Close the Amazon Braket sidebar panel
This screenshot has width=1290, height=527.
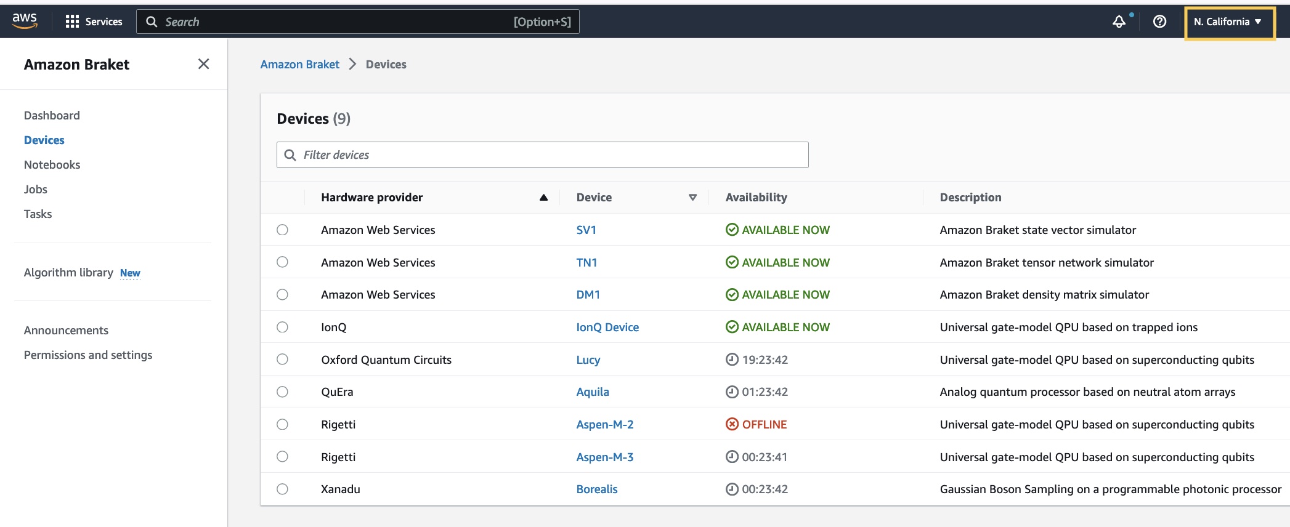coord(203,64)
